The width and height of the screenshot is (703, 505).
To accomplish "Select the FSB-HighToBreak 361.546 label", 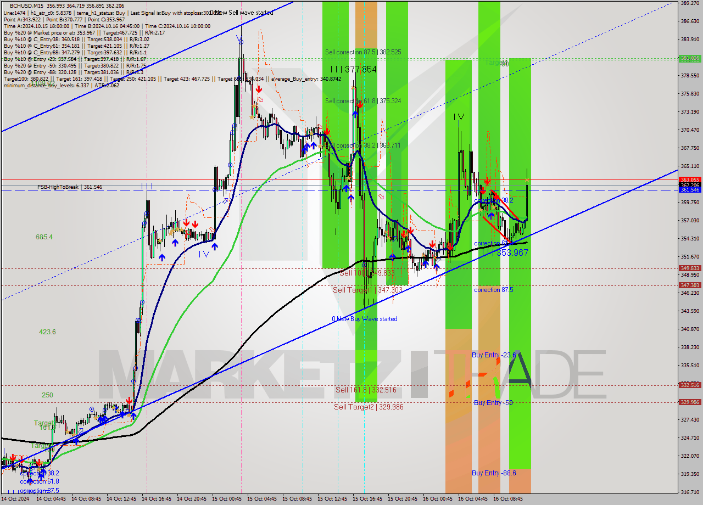I will [70, 187].
